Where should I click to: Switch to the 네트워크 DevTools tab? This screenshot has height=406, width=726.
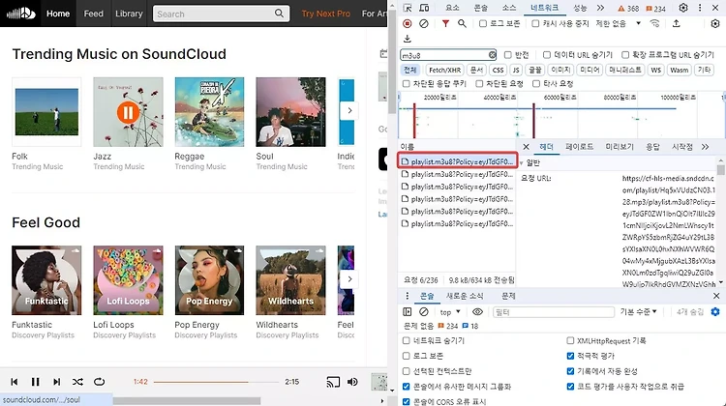point(544,8)
